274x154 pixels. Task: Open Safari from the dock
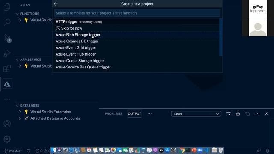(x=71, y=150)
